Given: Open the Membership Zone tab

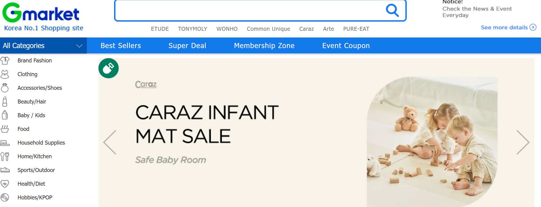Looking at the screenshot, I should [264, 46].
